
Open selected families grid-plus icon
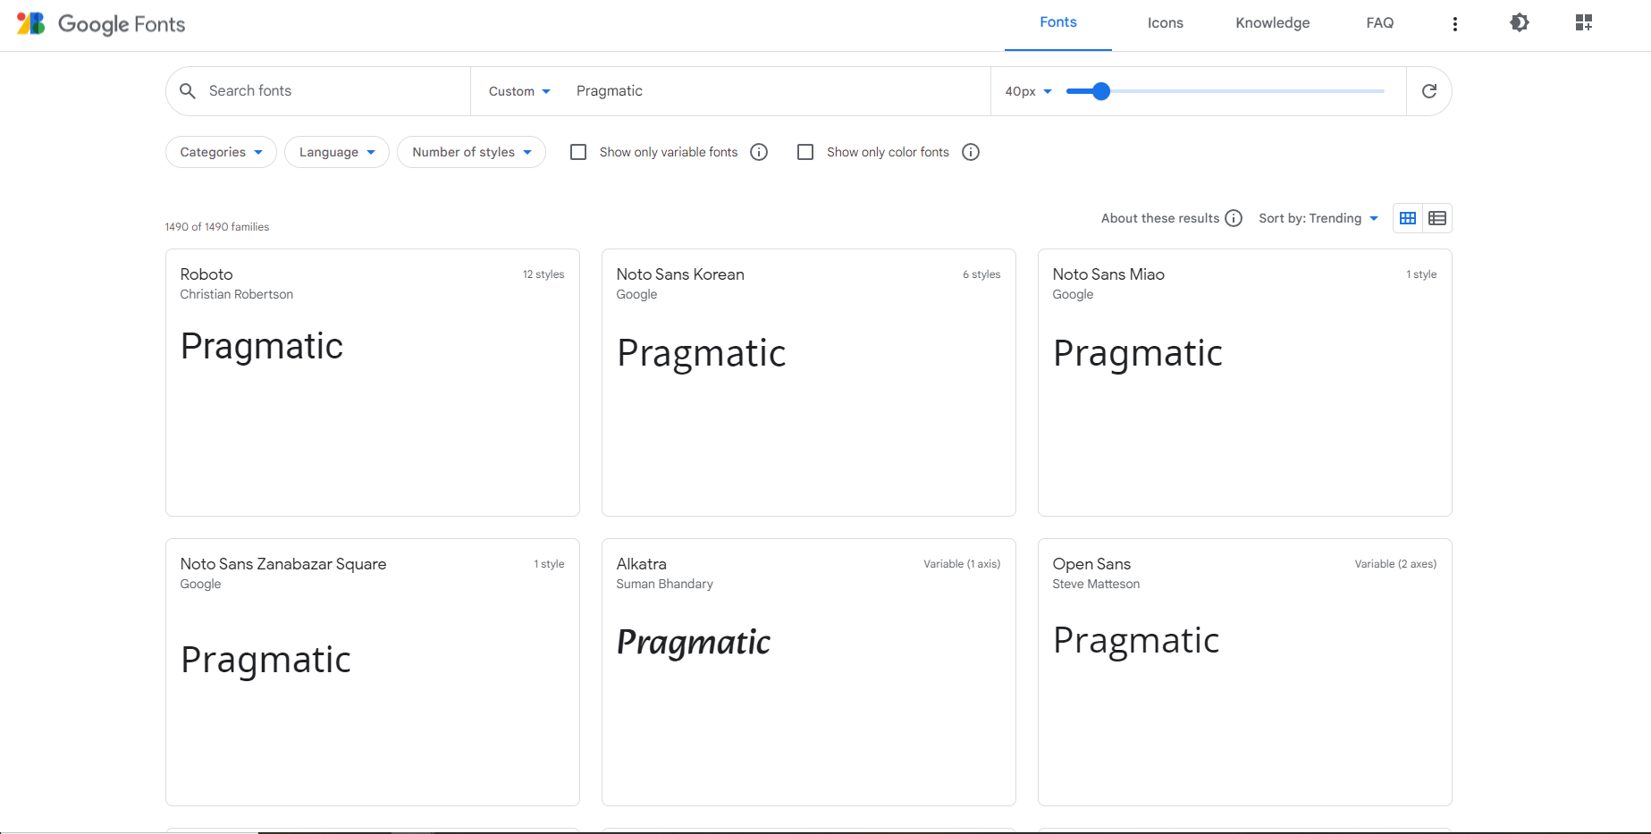click(x=1584, y=22)
